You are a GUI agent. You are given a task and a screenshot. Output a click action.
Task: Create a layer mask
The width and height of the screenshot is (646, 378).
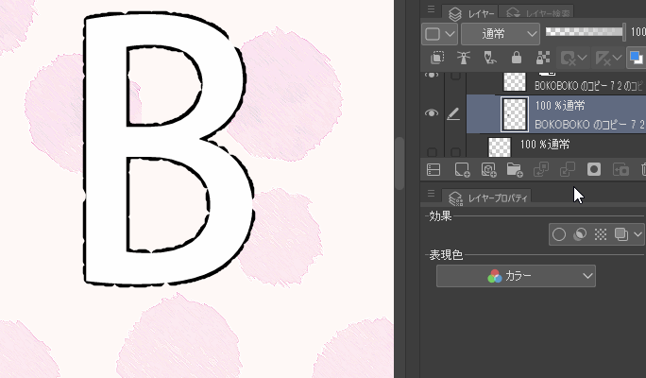point(595,170)
